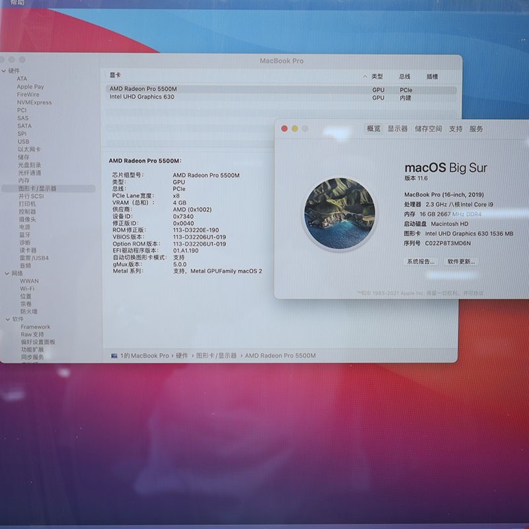Select NVMExpress in the sidebar
This screenshot has height=529, width=529.
point(34,102)
